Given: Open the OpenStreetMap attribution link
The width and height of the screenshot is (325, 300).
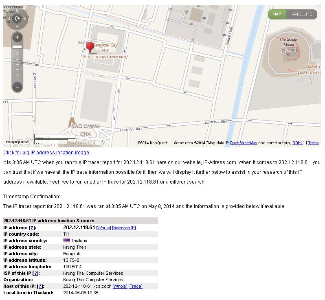Looking at the screenshot, I should [243, 143].
